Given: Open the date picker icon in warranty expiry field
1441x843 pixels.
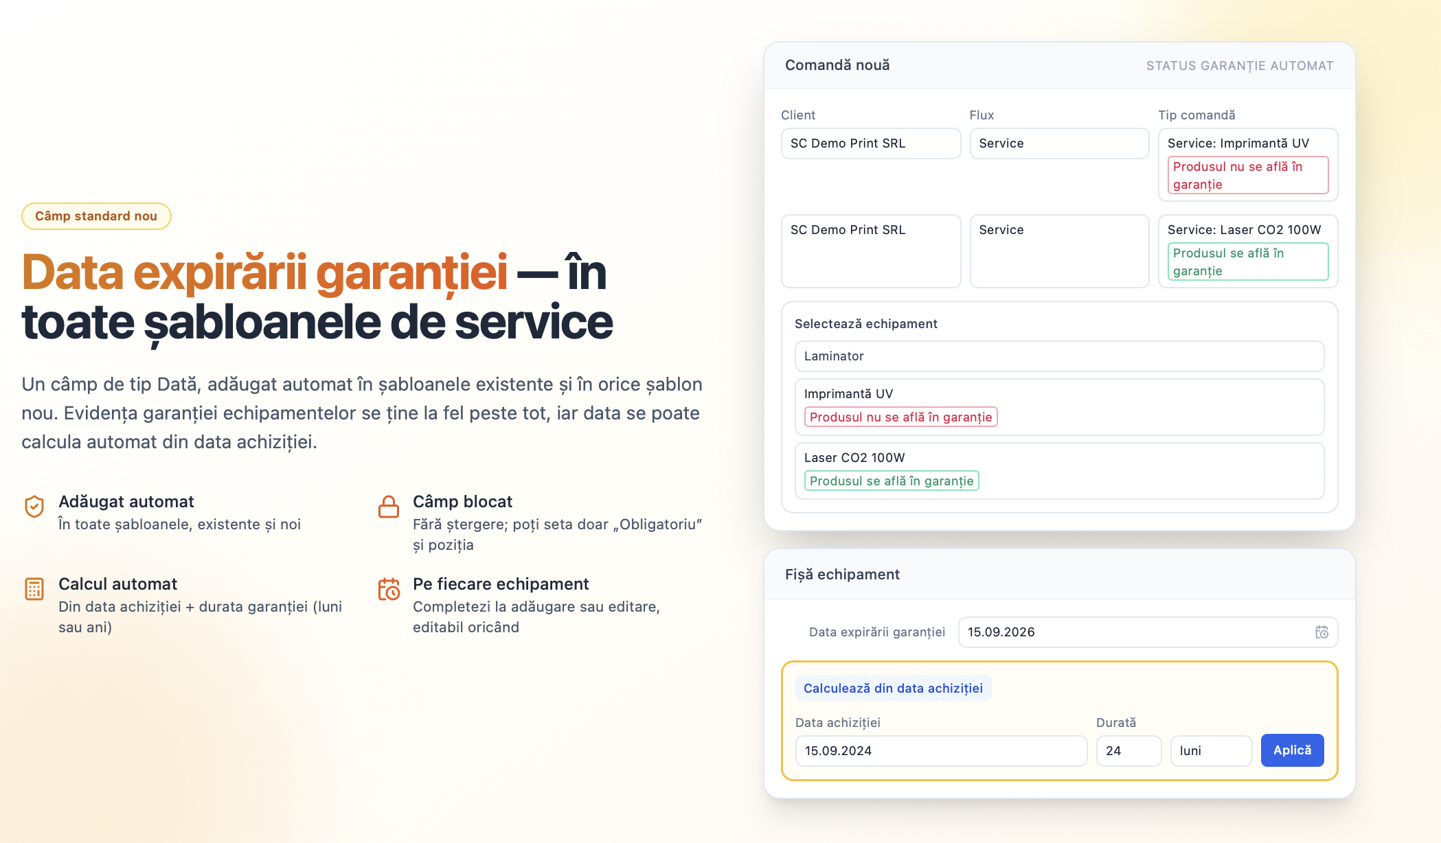Looking at the screenshot, I should pos(1321,632).
